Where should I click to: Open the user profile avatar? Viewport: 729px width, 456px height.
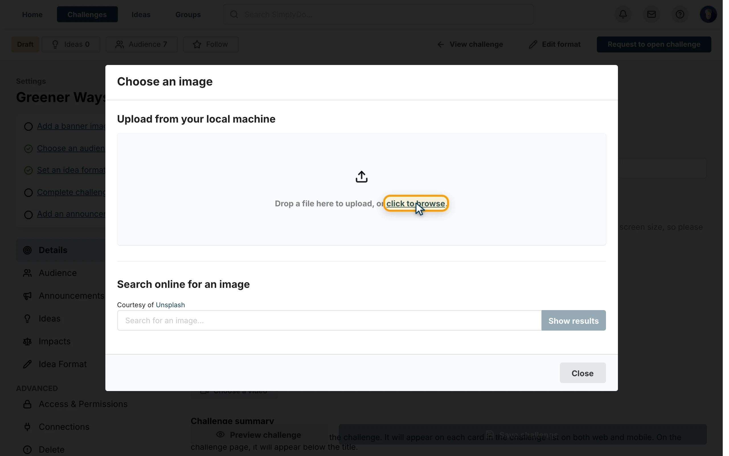(708, 14)
